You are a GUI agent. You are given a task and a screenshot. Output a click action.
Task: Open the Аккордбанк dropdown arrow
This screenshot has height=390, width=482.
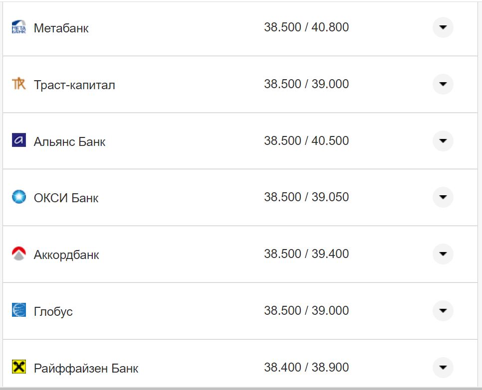pos(443,254)
